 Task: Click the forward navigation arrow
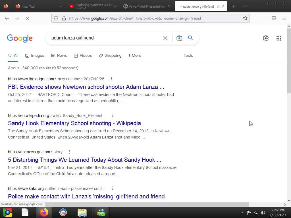(17, 18)
